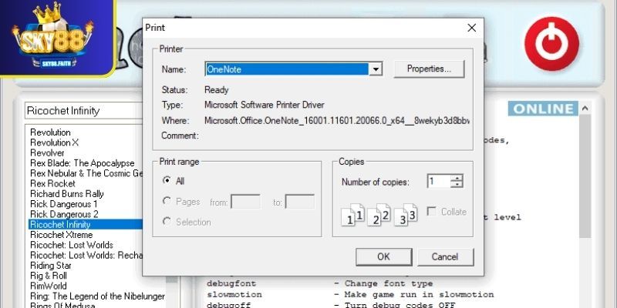This screenshot has width=617, height=308.
Task: Select highlighted Ricochet Infinity list entry
Action: pyautogui.click(x=86, y=224)
